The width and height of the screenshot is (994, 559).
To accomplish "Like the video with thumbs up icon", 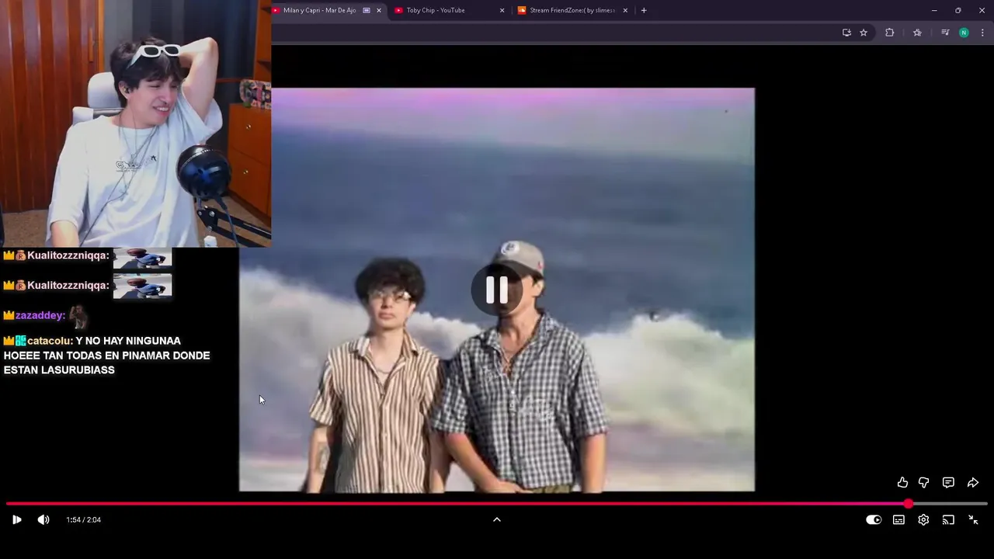I will click(x=902, y=482).
